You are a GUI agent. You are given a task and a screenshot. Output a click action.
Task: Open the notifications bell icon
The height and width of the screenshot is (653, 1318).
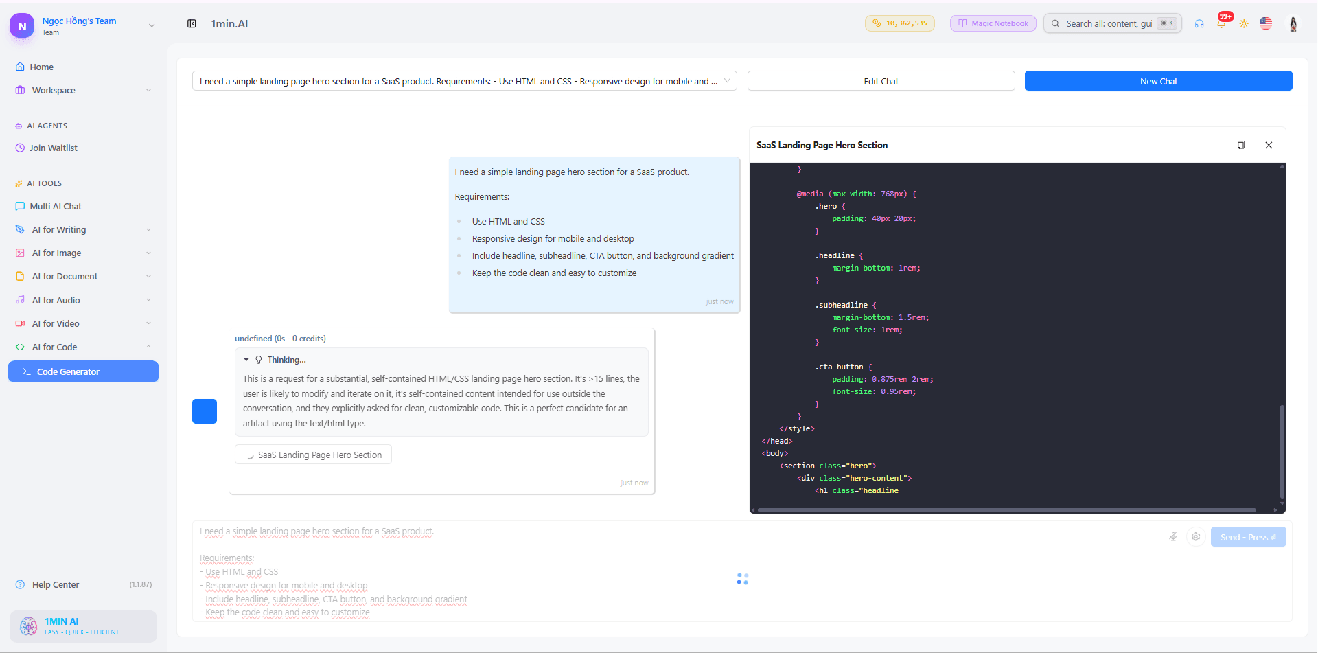coord(1221,23)
